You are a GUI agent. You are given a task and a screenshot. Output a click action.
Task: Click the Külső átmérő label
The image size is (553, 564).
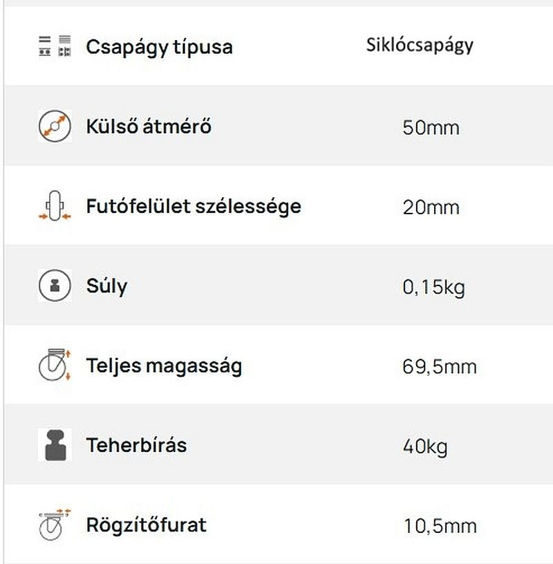[x=149, y=126]
